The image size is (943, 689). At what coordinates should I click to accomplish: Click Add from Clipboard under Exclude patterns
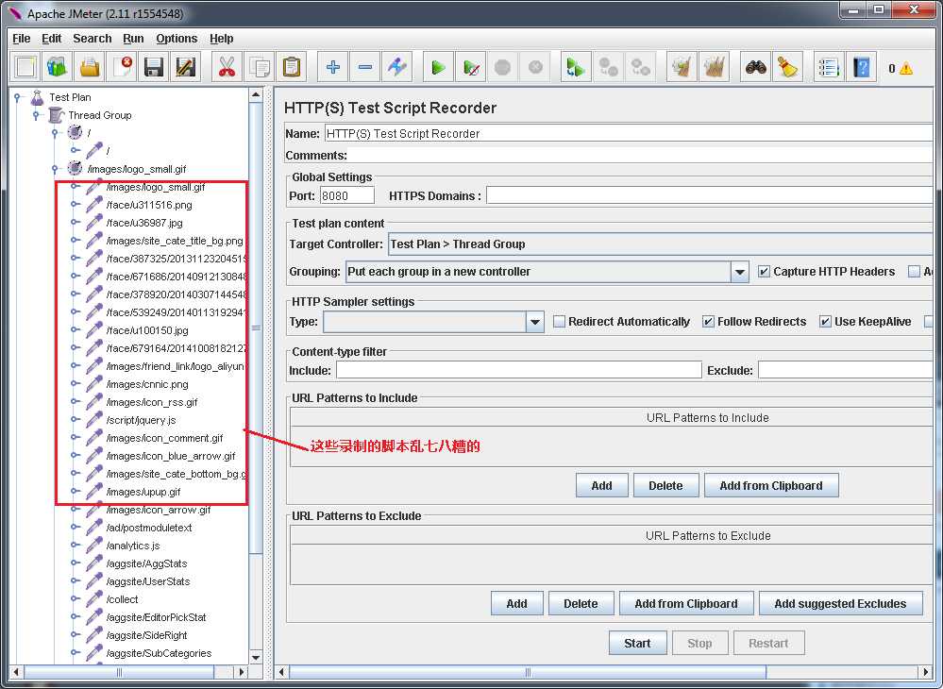pyautogui.click(x=685, y=604)
